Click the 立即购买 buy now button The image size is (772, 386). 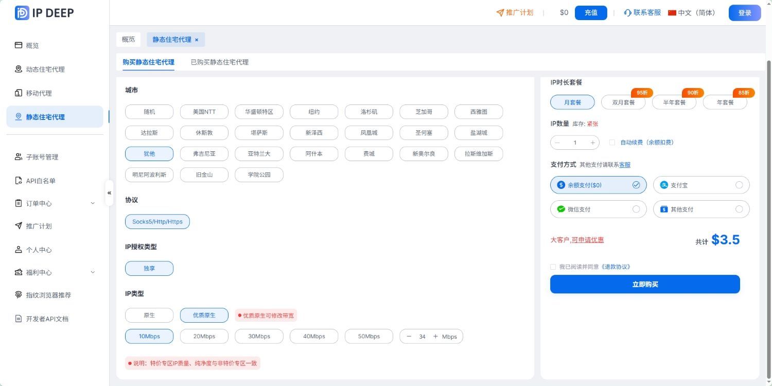pyautogui.click(x=645, y=284)
